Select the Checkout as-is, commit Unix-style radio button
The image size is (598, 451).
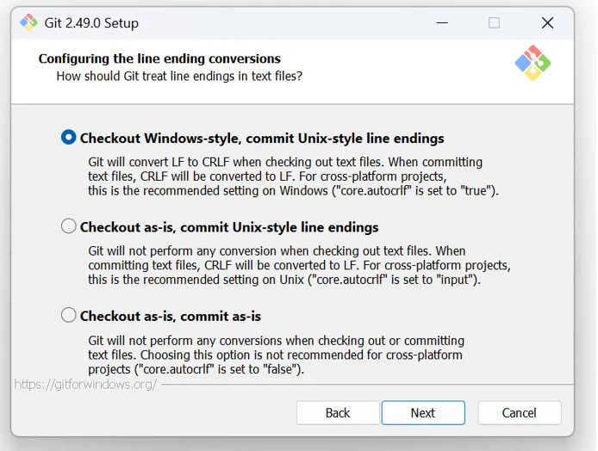[69, 227]
